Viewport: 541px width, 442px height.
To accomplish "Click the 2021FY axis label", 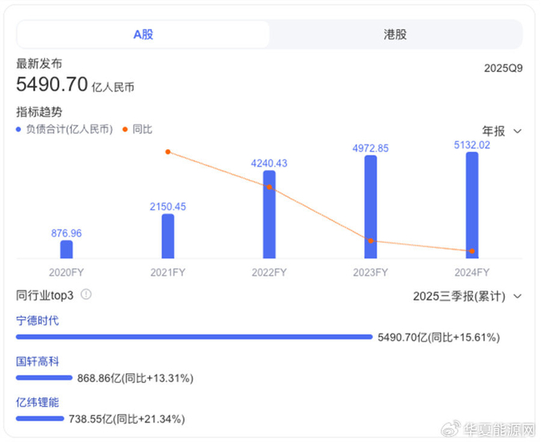I will 168,273.
